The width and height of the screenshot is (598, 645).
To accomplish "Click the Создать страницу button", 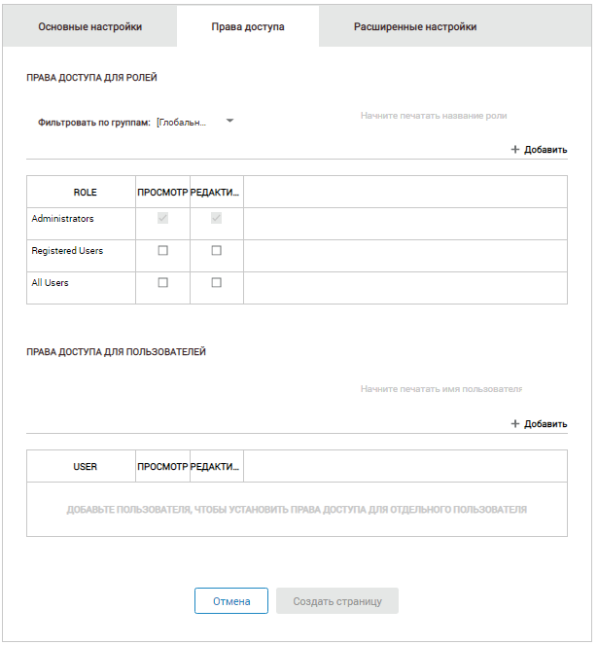I will (337, 601).
